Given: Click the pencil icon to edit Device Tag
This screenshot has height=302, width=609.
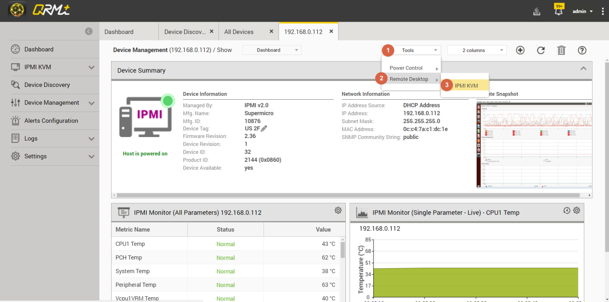Looking at the screenshot, I should [x=264, y=129].
